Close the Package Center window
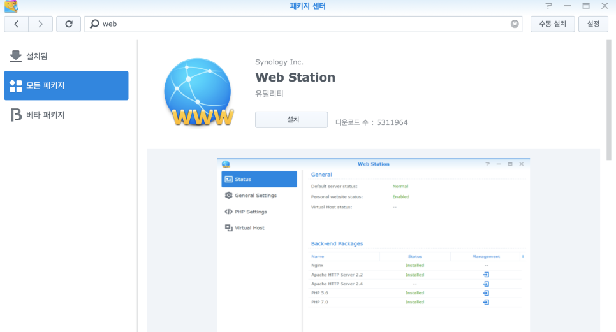This screenshot has width=616, height=332. pos(605,6)
